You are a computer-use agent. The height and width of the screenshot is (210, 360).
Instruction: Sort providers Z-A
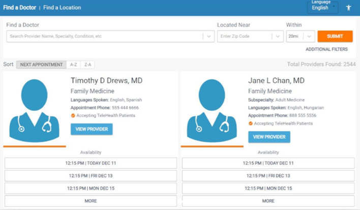(87, 65)
